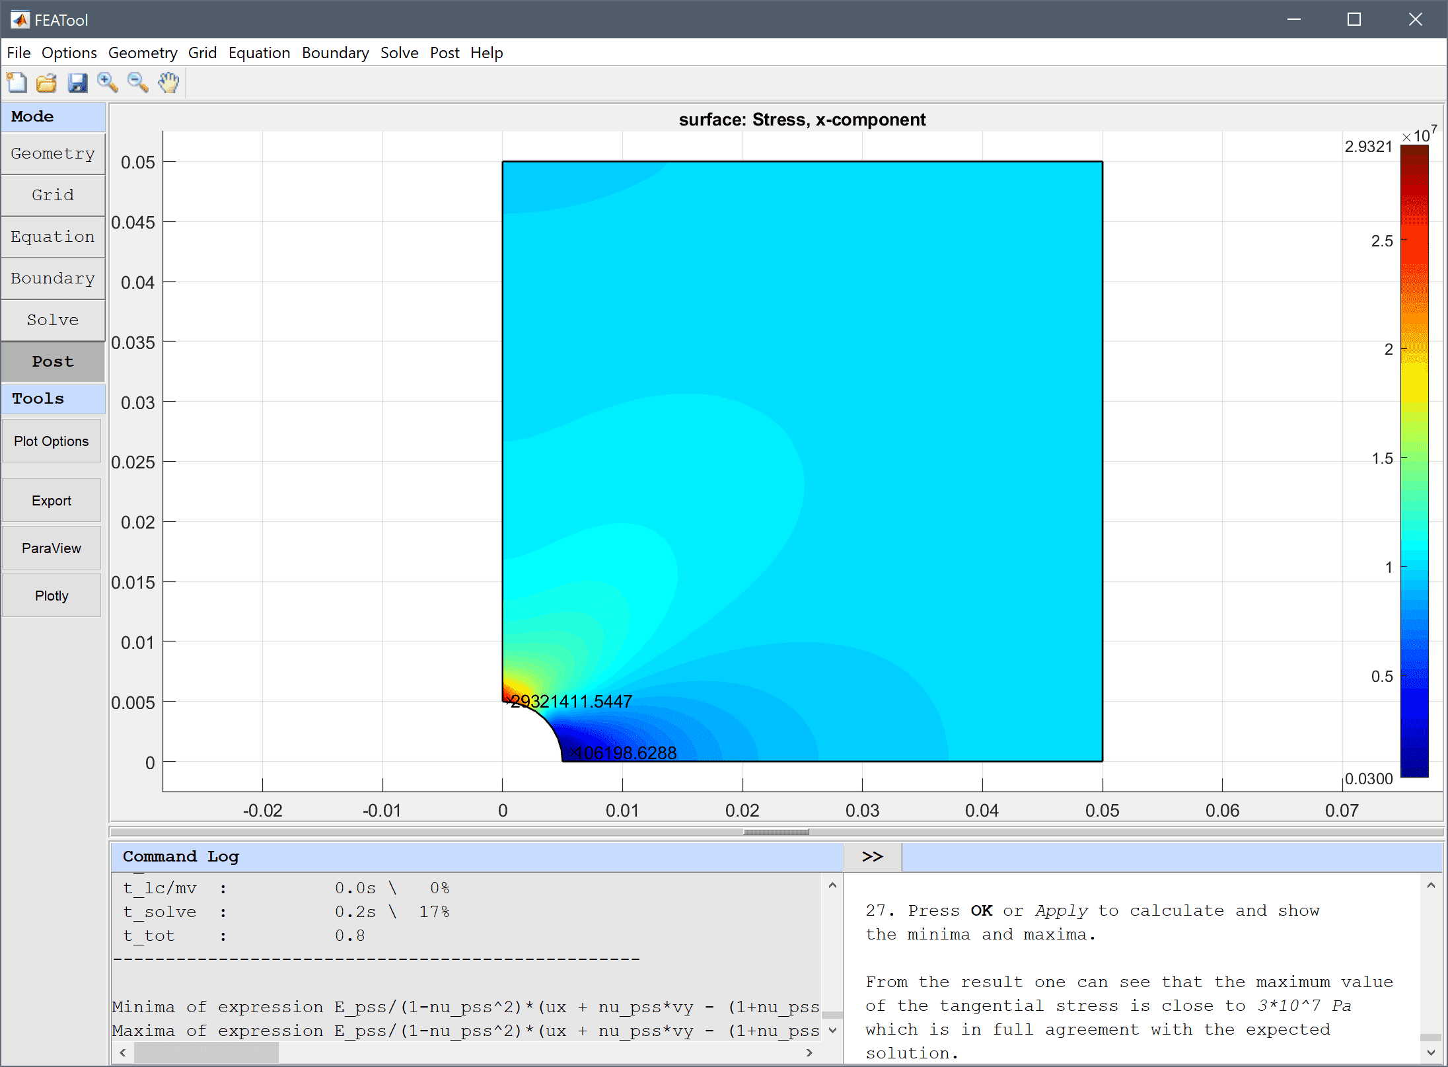Switch to Equation mode in sidebar

pyautogui.click(x=53, y=237)
